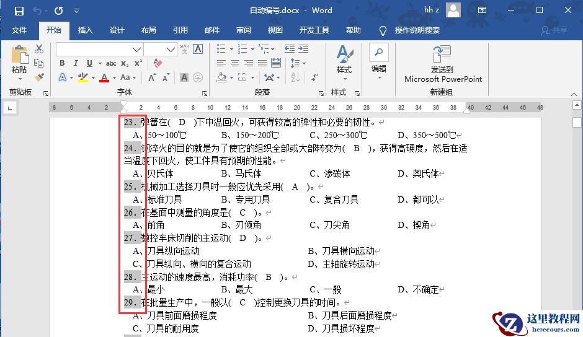The height and width of the screenshot is (337, 583).
Task: Apply bullet list formatting
Action: [221, 49]
